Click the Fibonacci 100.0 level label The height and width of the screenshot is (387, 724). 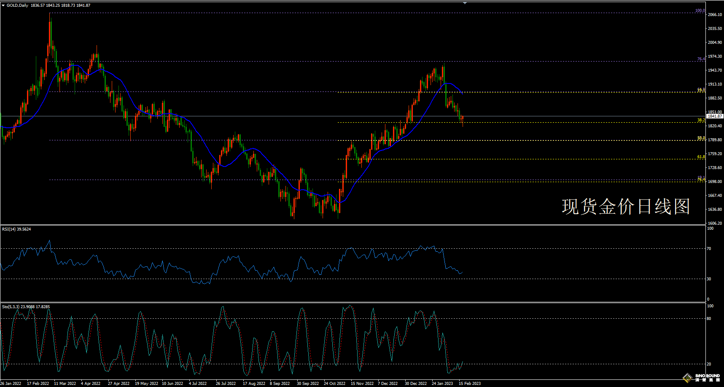point(700,11)
